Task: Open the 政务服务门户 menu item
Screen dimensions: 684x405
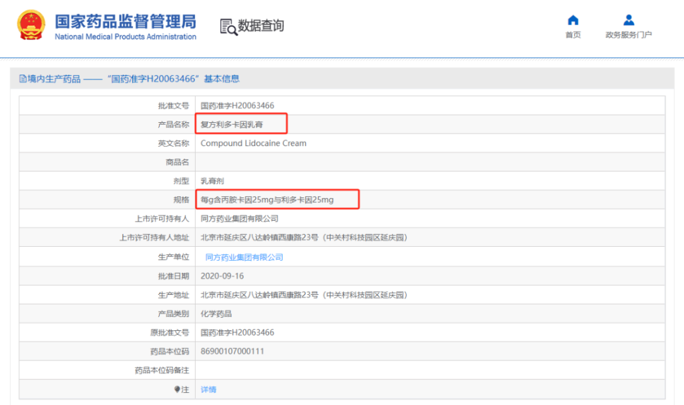Action: coord(629,35)
